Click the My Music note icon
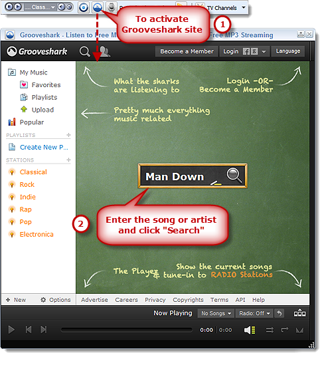 click(12, 72)
